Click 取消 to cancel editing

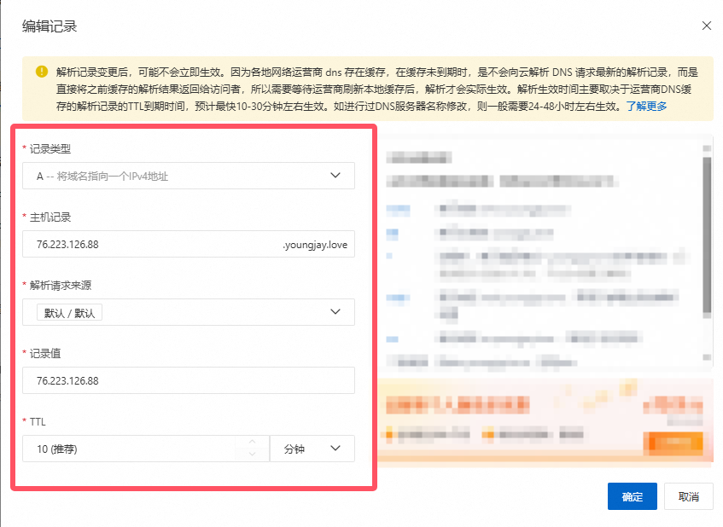click(688, 496)
